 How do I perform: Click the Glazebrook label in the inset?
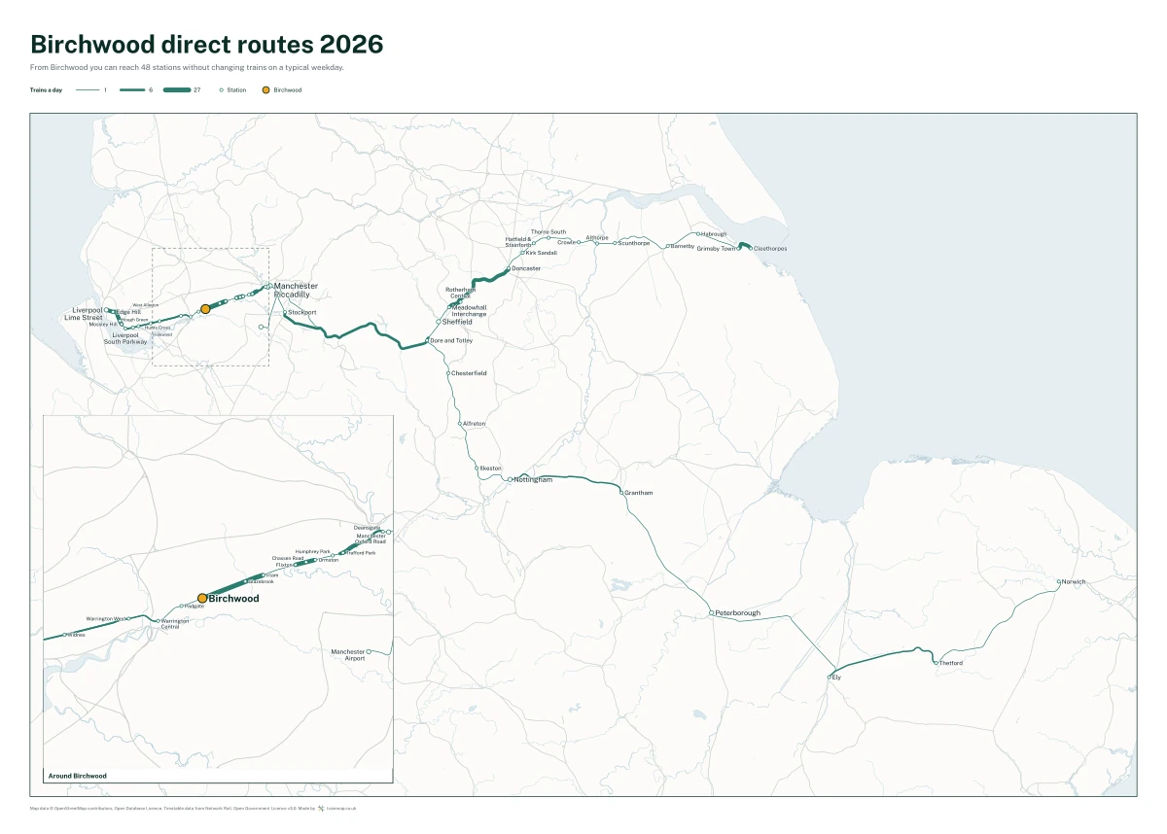coord(262,581)
